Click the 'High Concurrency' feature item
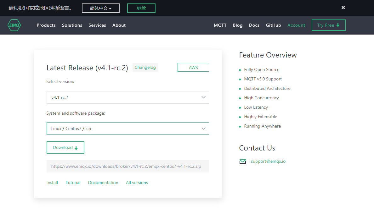 pos(261,98)
